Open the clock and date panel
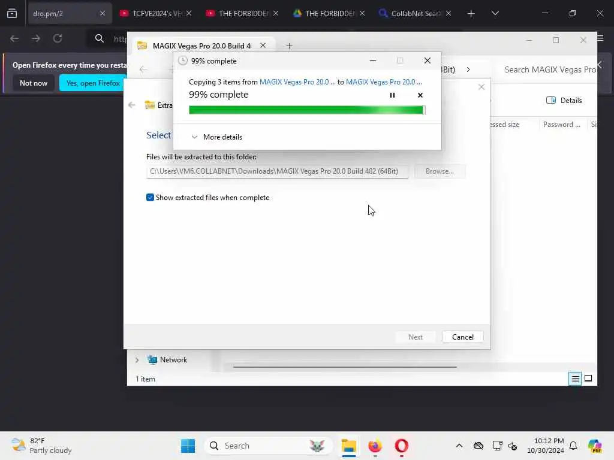 coord(546,446)
